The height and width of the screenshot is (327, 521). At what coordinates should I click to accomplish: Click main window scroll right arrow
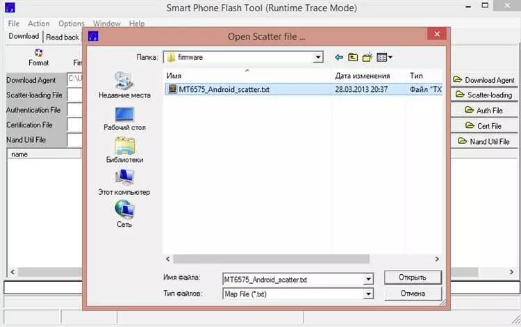(x=511, y=272)
